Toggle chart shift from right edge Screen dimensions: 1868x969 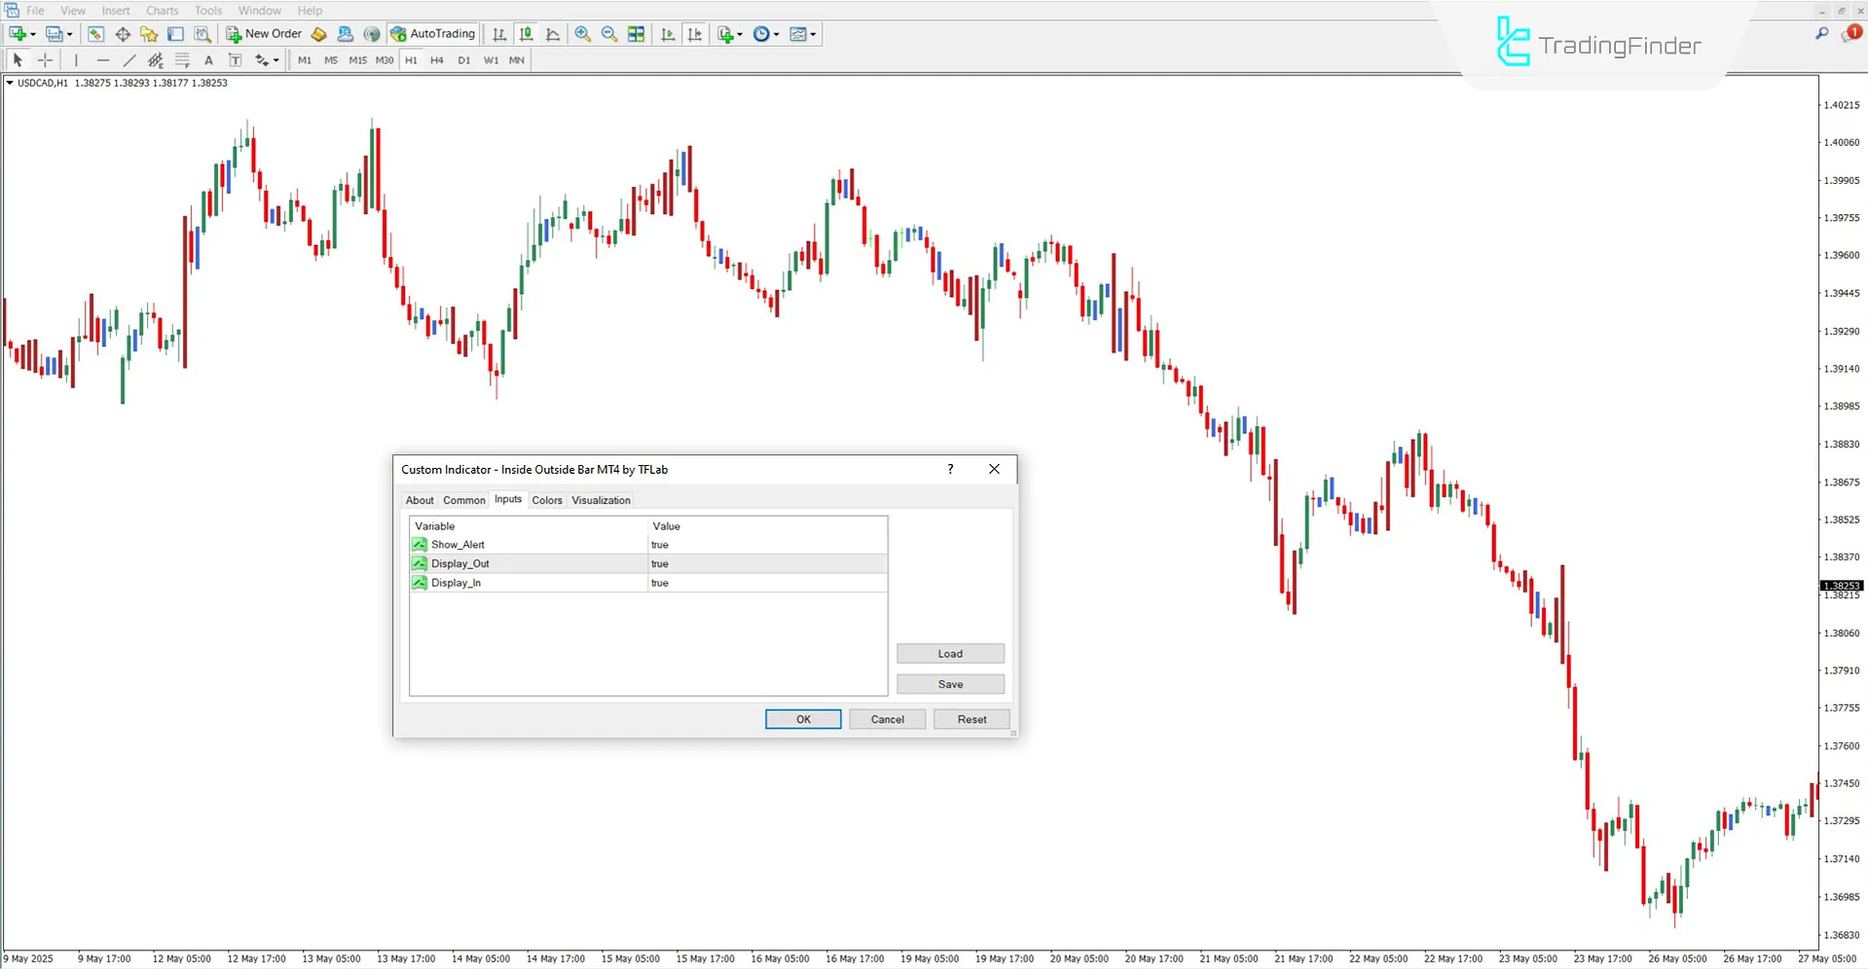[695, 34]
